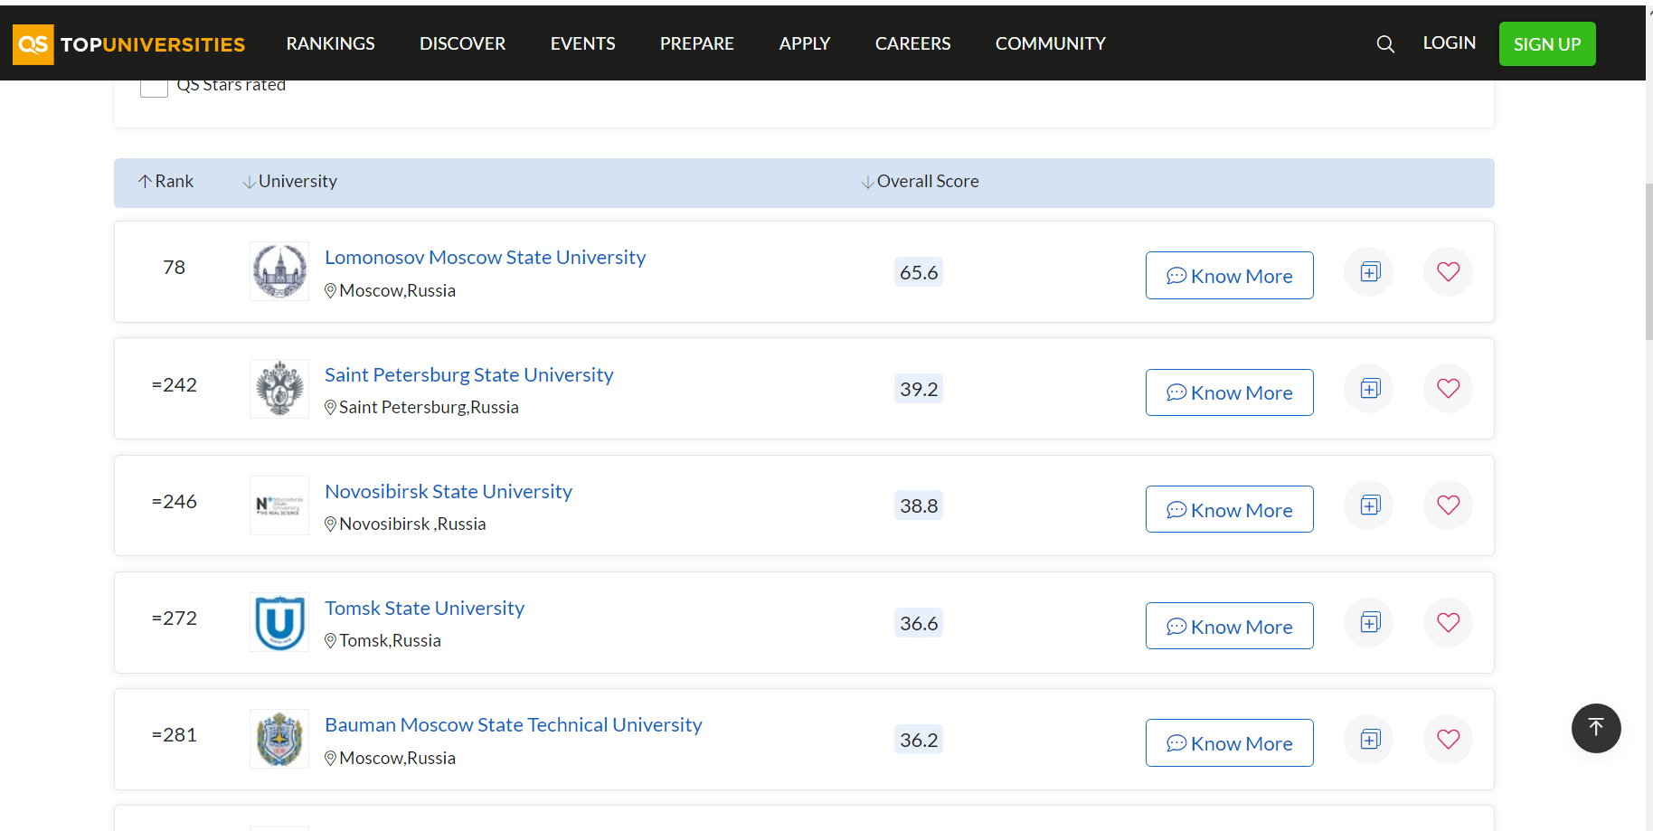Click the Tomsk State University logo
Screen dimensions: 1653x831
tap(279, 622)
